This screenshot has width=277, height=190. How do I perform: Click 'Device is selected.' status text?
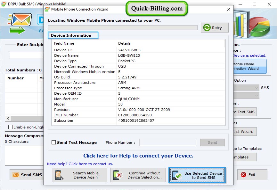(249, 55)
